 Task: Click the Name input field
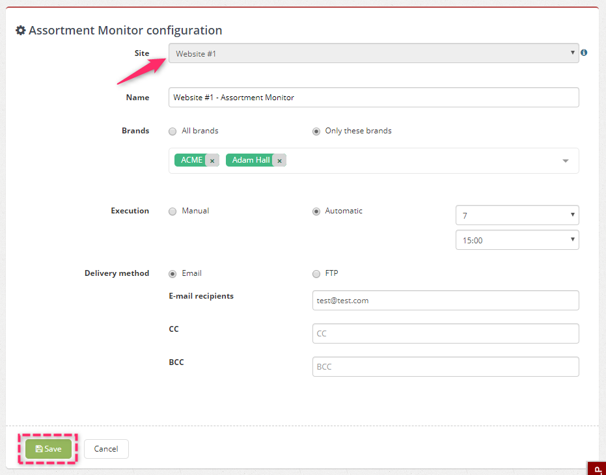(x=374, y=98)
